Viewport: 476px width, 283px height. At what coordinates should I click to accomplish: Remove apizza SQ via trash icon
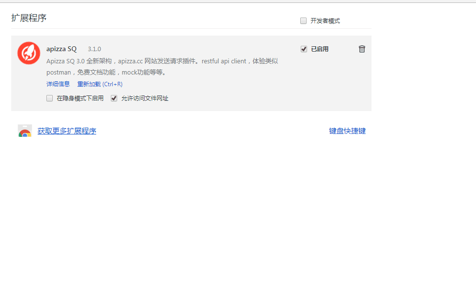tap(362, 49)
